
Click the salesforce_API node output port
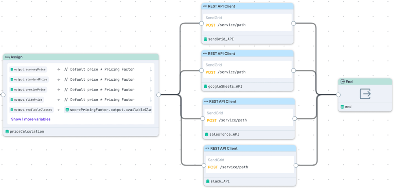295,118
